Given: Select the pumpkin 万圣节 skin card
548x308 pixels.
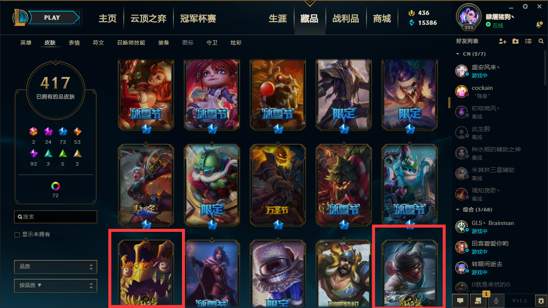Looking at the screenshot, I should 278,183.
